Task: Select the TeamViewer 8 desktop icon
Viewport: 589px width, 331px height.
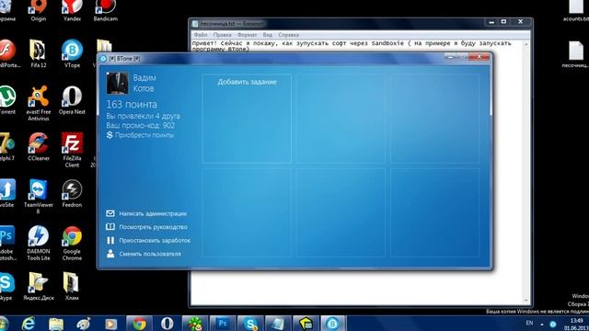Action: pos(39,196)
